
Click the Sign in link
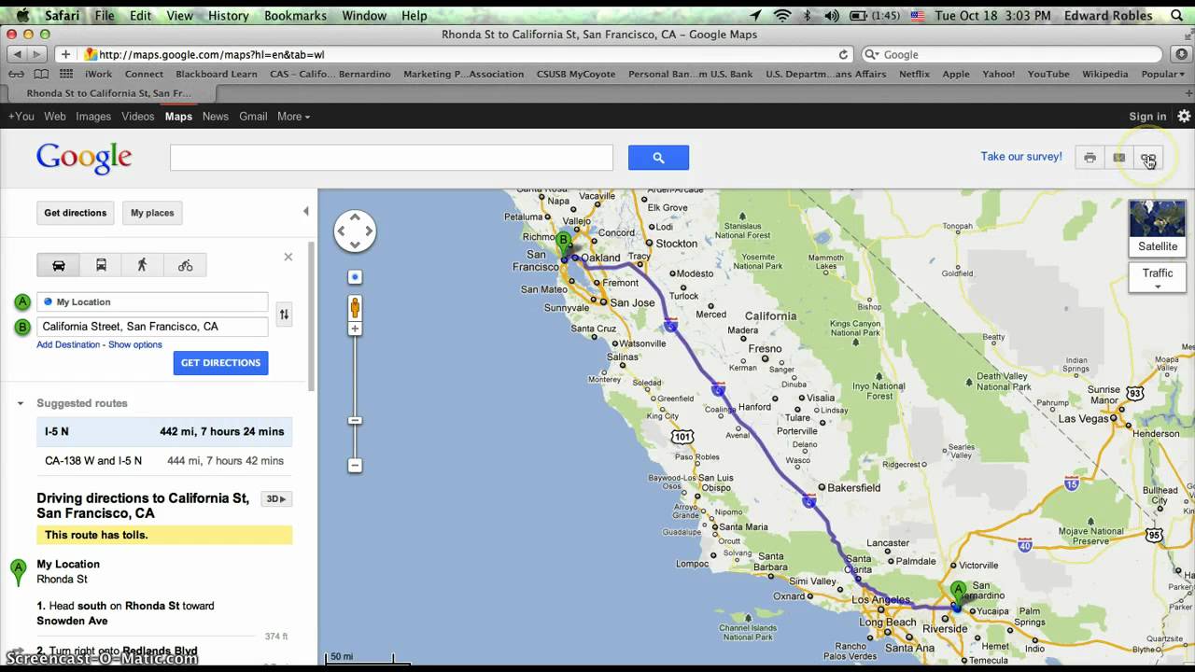point(1147,117)
